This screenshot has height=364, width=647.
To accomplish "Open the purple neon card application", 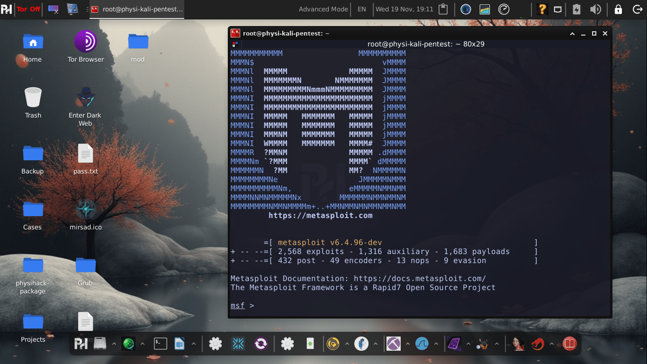I will coord(454,344).
